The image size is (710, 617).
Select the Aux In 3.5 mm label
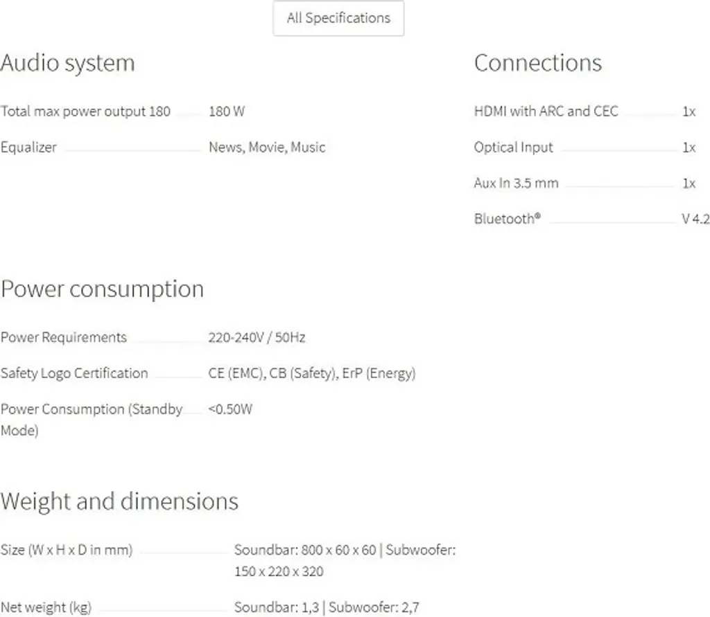click(x=516, y=184)
